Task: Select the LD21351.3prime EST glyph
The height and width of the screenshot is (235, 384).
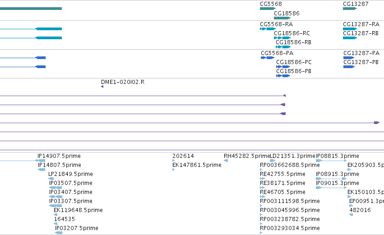Action: point(273,161)
